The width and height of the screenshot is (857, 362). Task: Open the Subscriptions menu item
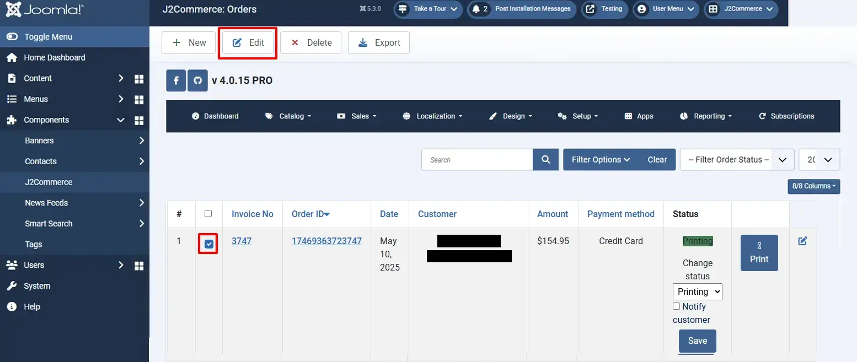(x=786, y=116)
